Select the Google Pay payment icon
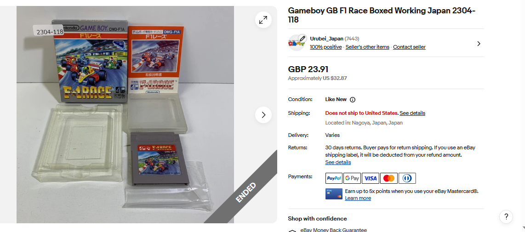 tap(352, 178)
